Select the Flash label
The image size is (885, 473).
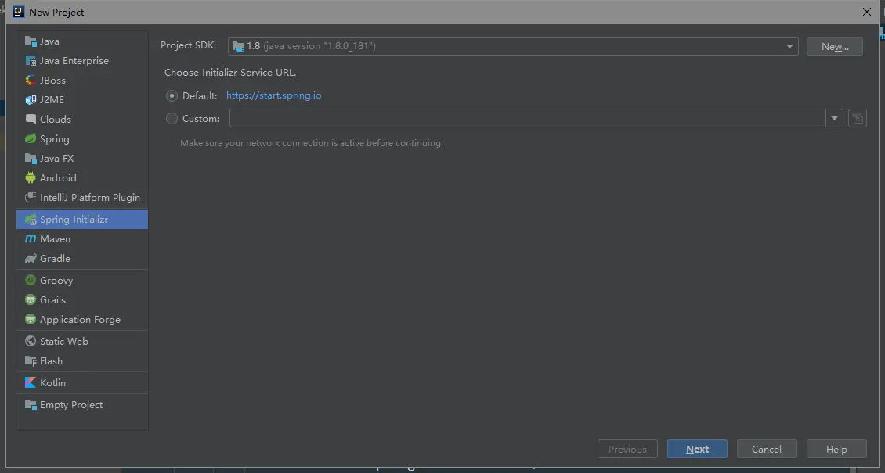52,361
